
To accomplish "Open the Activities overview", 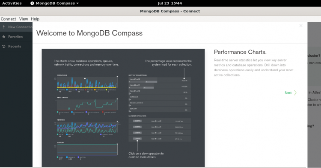I will (x=12, y=3).
